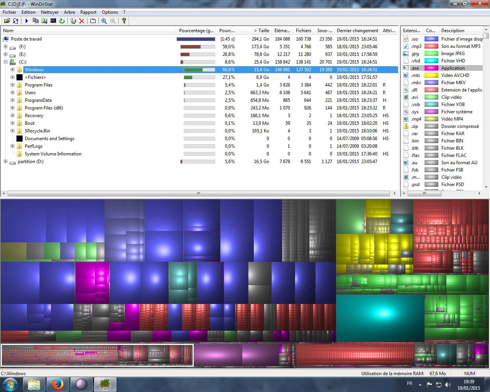Sort by Fichiers column header
Viewport: 490px width, 392px height.
(303, 31)
